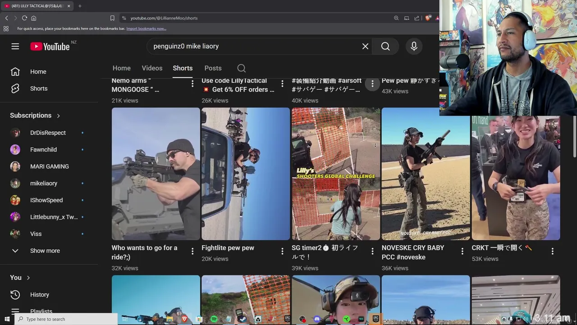Viewport: 577px width, 325px height.
Task: Open options menu for 'Fightlite pew pew' short
Action: coord(282,251)
